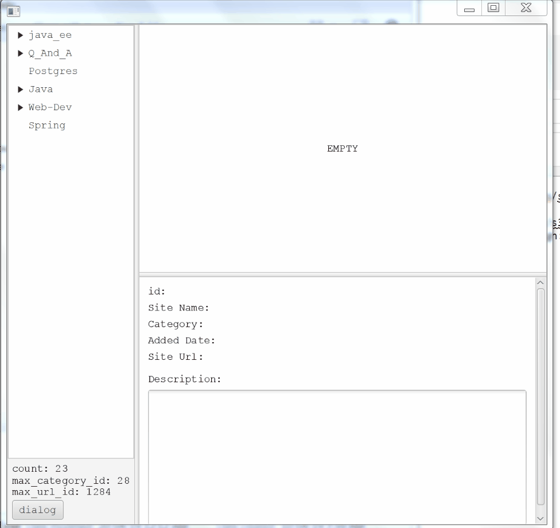Select the Spring category in the tree
The width and height of the screenshot is (560, 528).
pos(46,125)
